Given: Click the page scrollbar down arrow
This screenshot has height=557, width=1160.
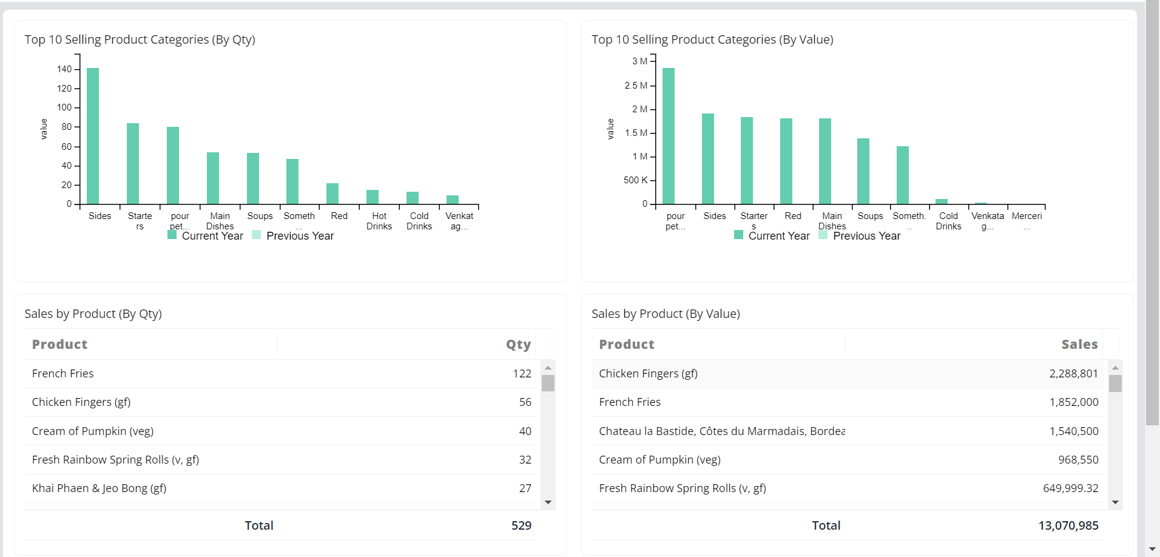Looking at the screenshot, I should [1152, 549].
